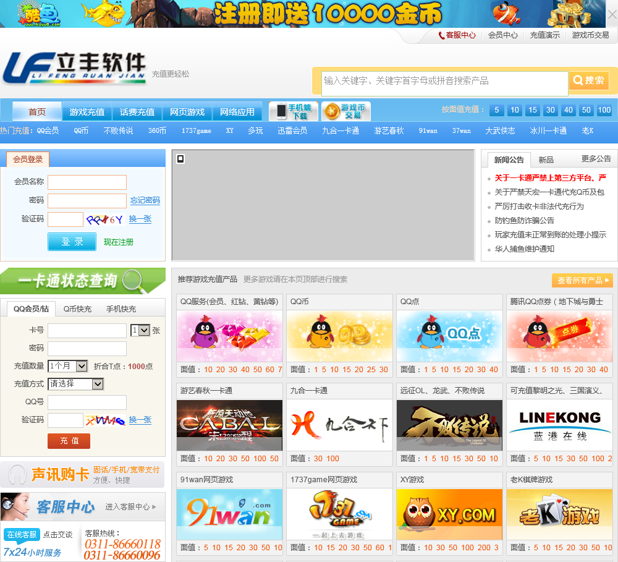Open the 游戏币交易 top link

(x=590, y=35)
